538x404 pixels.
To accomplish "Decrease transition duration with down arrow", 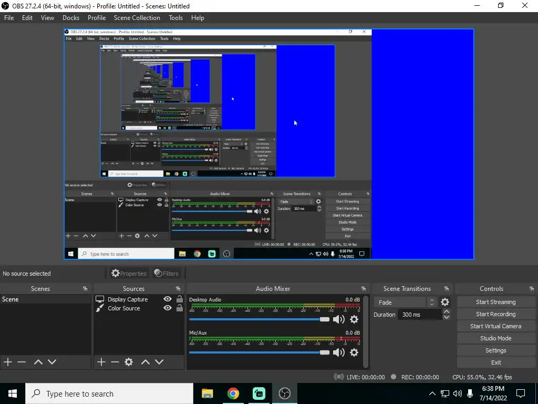I will [447, 317].
